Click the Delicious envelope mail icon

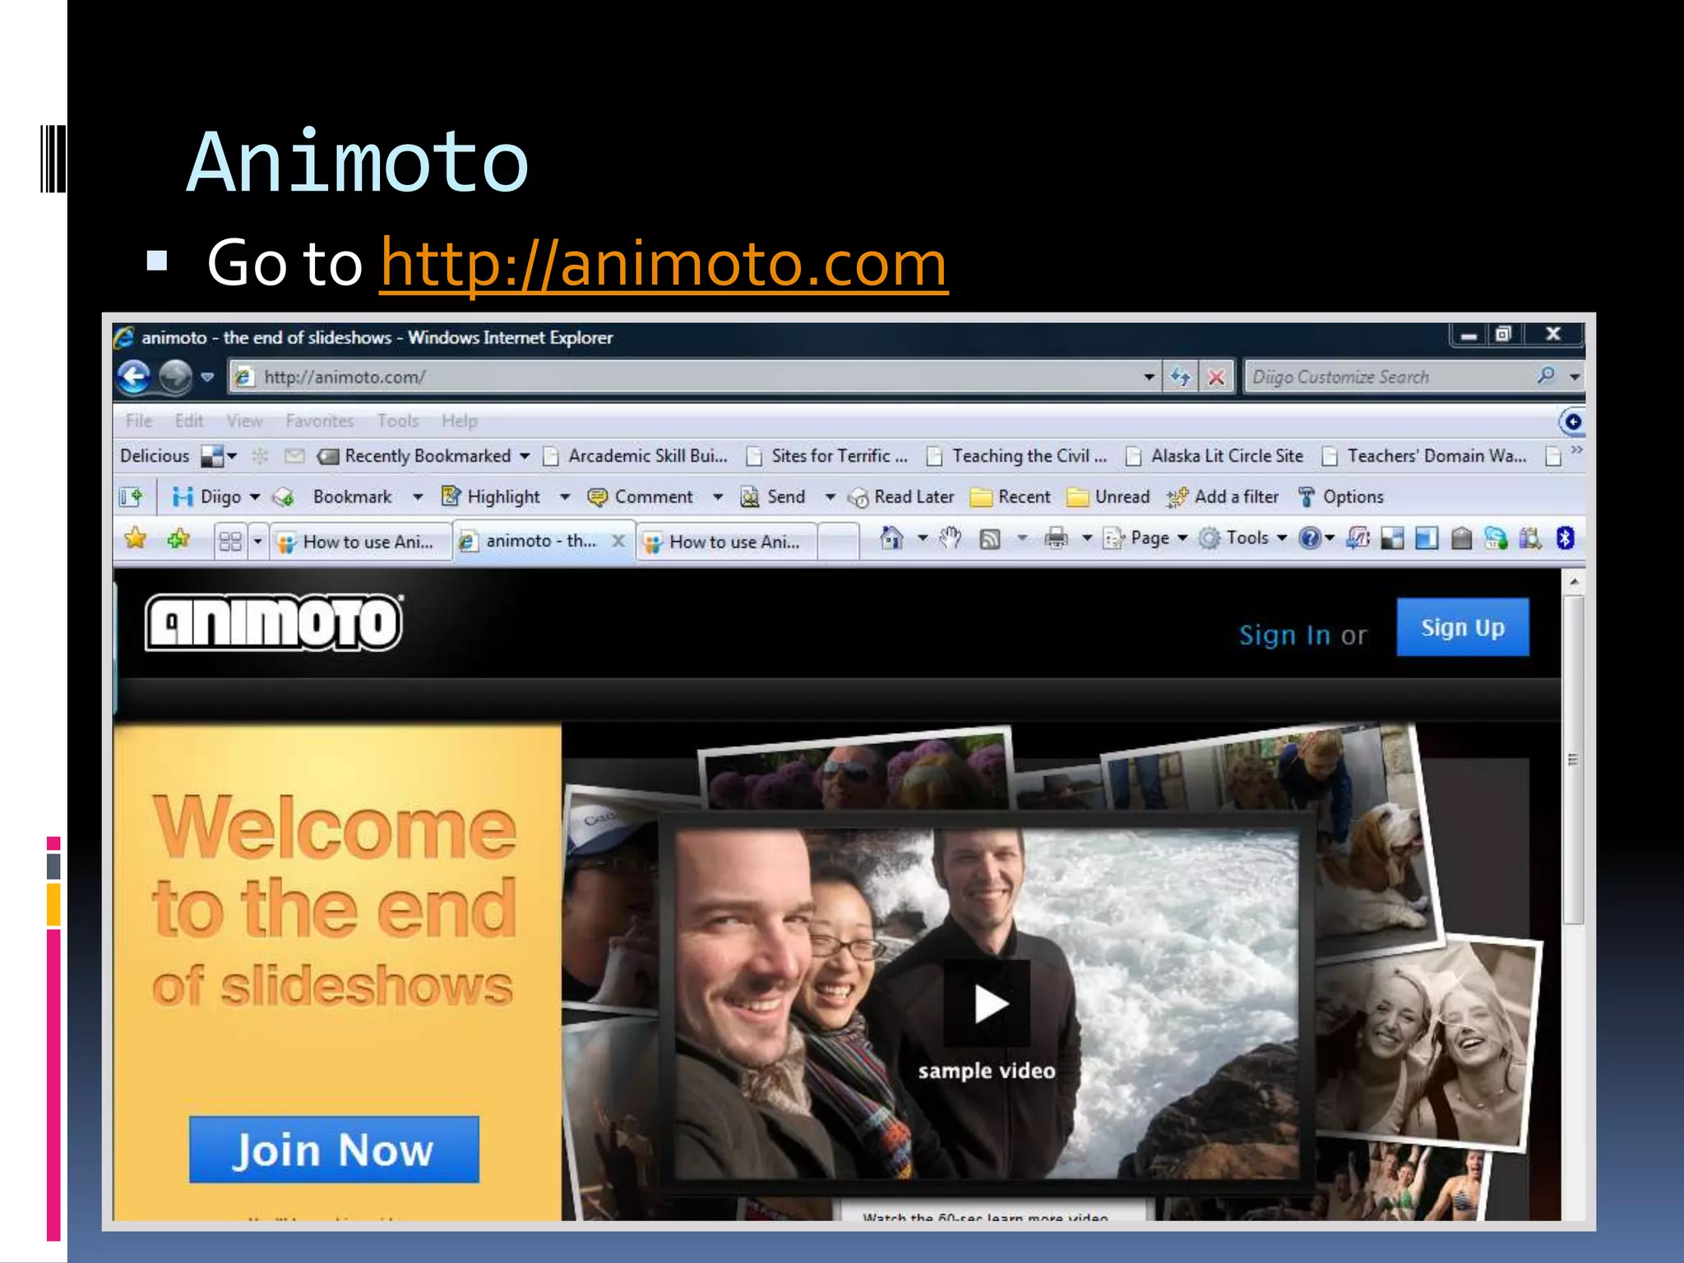pyautogui.click(x=294, y=456)
